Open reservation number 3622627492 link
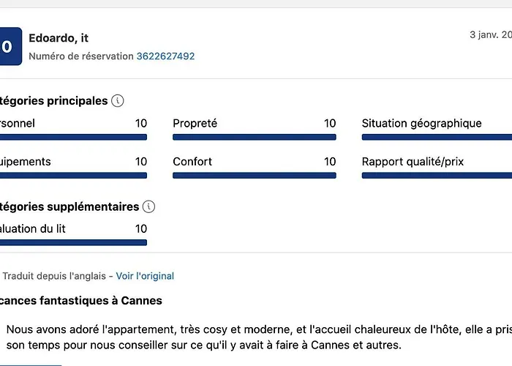 (165, 56)
